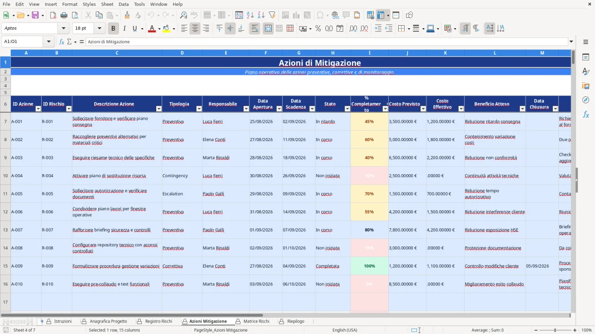Open Print Preview from toolbar
The width and height of the screenshot is (595, 334).
(x=75, y=15)
